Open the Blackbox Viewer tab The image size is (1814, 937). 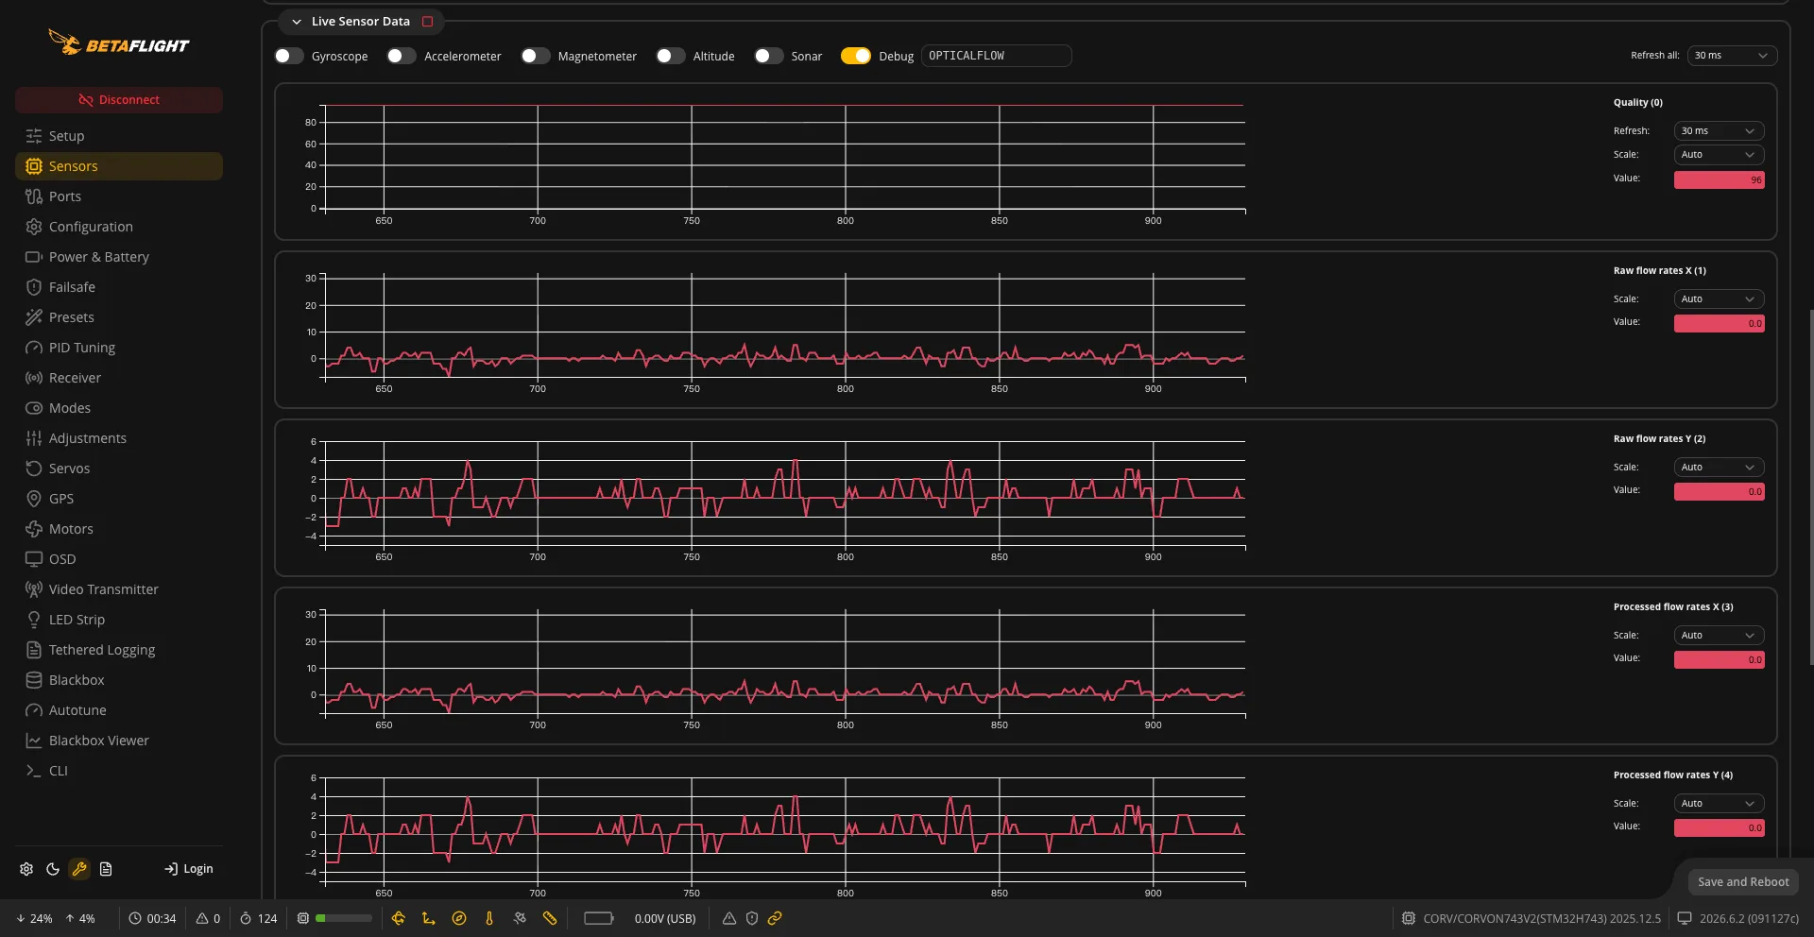coord(119,741)
